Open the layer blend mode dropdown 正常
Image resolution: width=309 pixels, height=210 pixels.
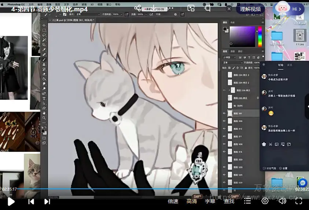pos(233,63)
